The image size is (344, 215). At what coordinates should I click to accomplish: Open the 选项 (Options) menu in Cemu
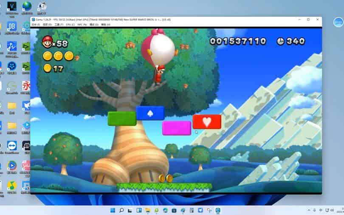click(47, 25)
